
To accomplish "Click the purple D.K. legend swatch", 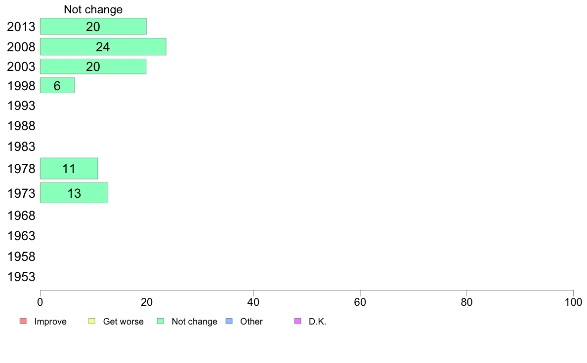I will coord(298,321).
